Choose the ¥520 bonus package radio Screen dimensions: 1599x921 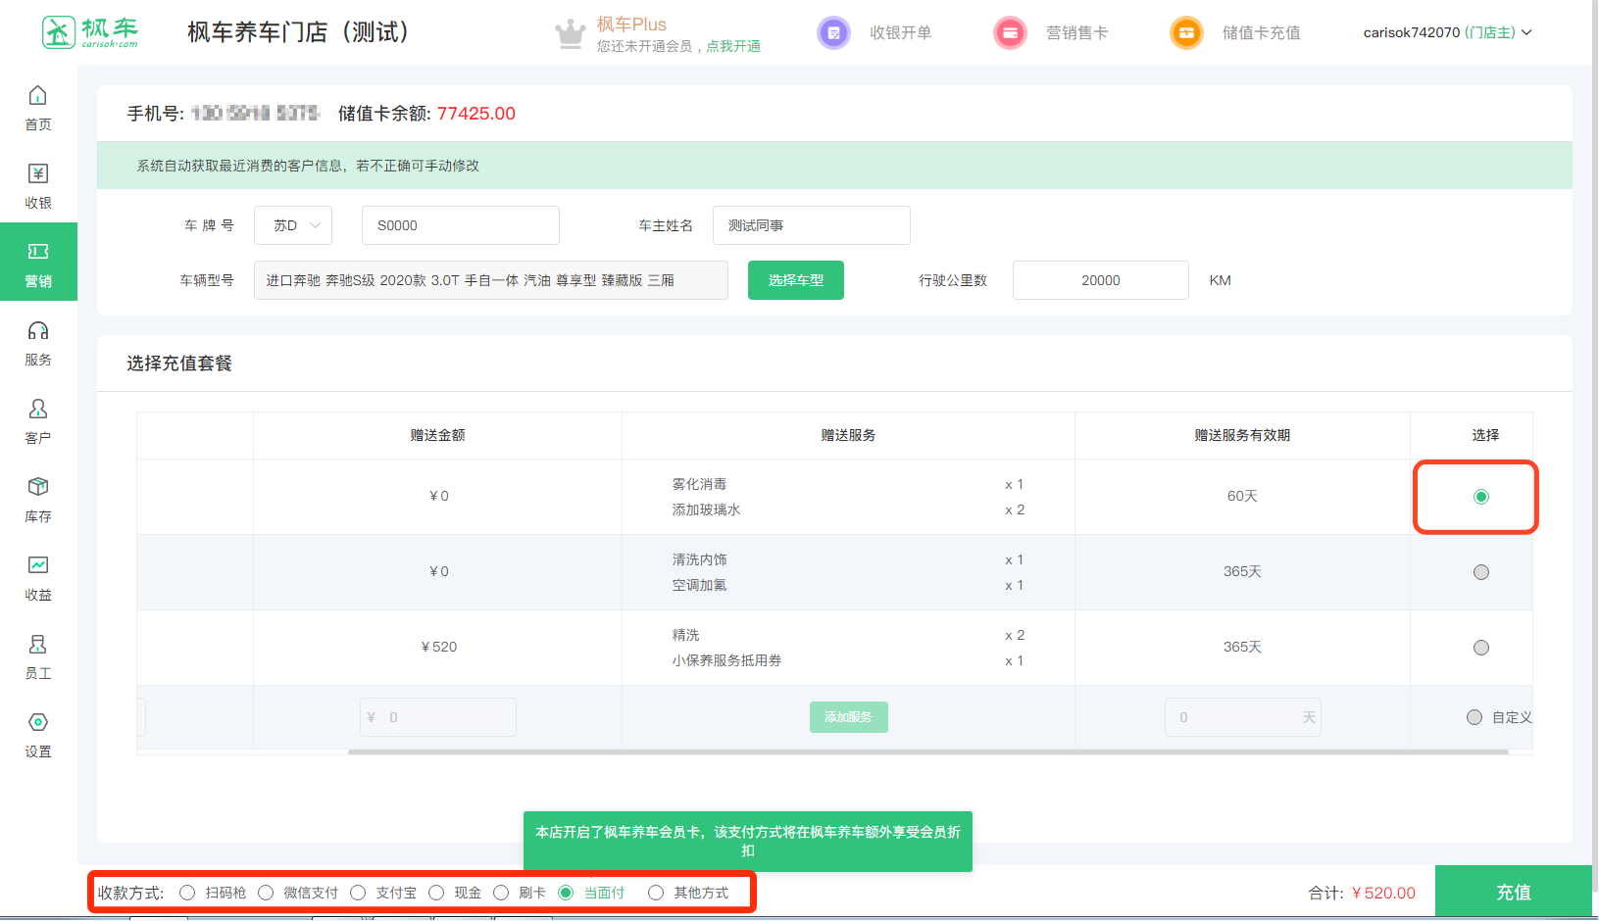tap(1480, 648)
